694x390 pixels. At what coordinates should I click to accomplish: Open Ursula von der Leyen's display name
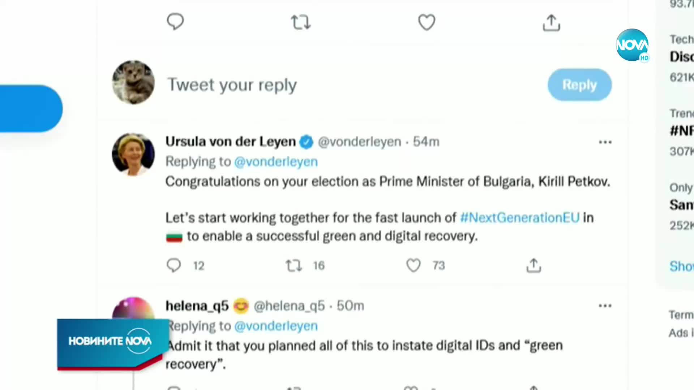click(231, 142)
